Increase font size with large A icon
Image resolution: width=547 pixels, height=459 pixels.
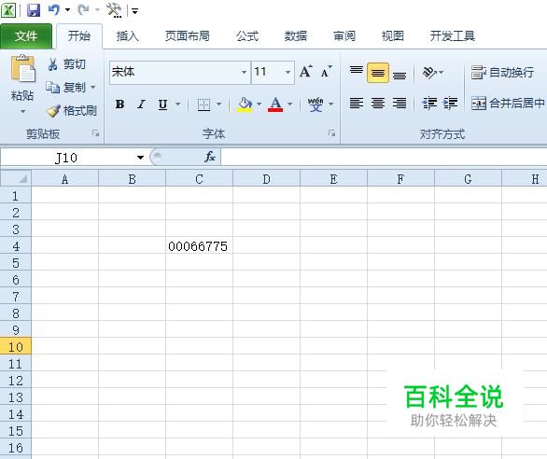[x=306, y=72]
